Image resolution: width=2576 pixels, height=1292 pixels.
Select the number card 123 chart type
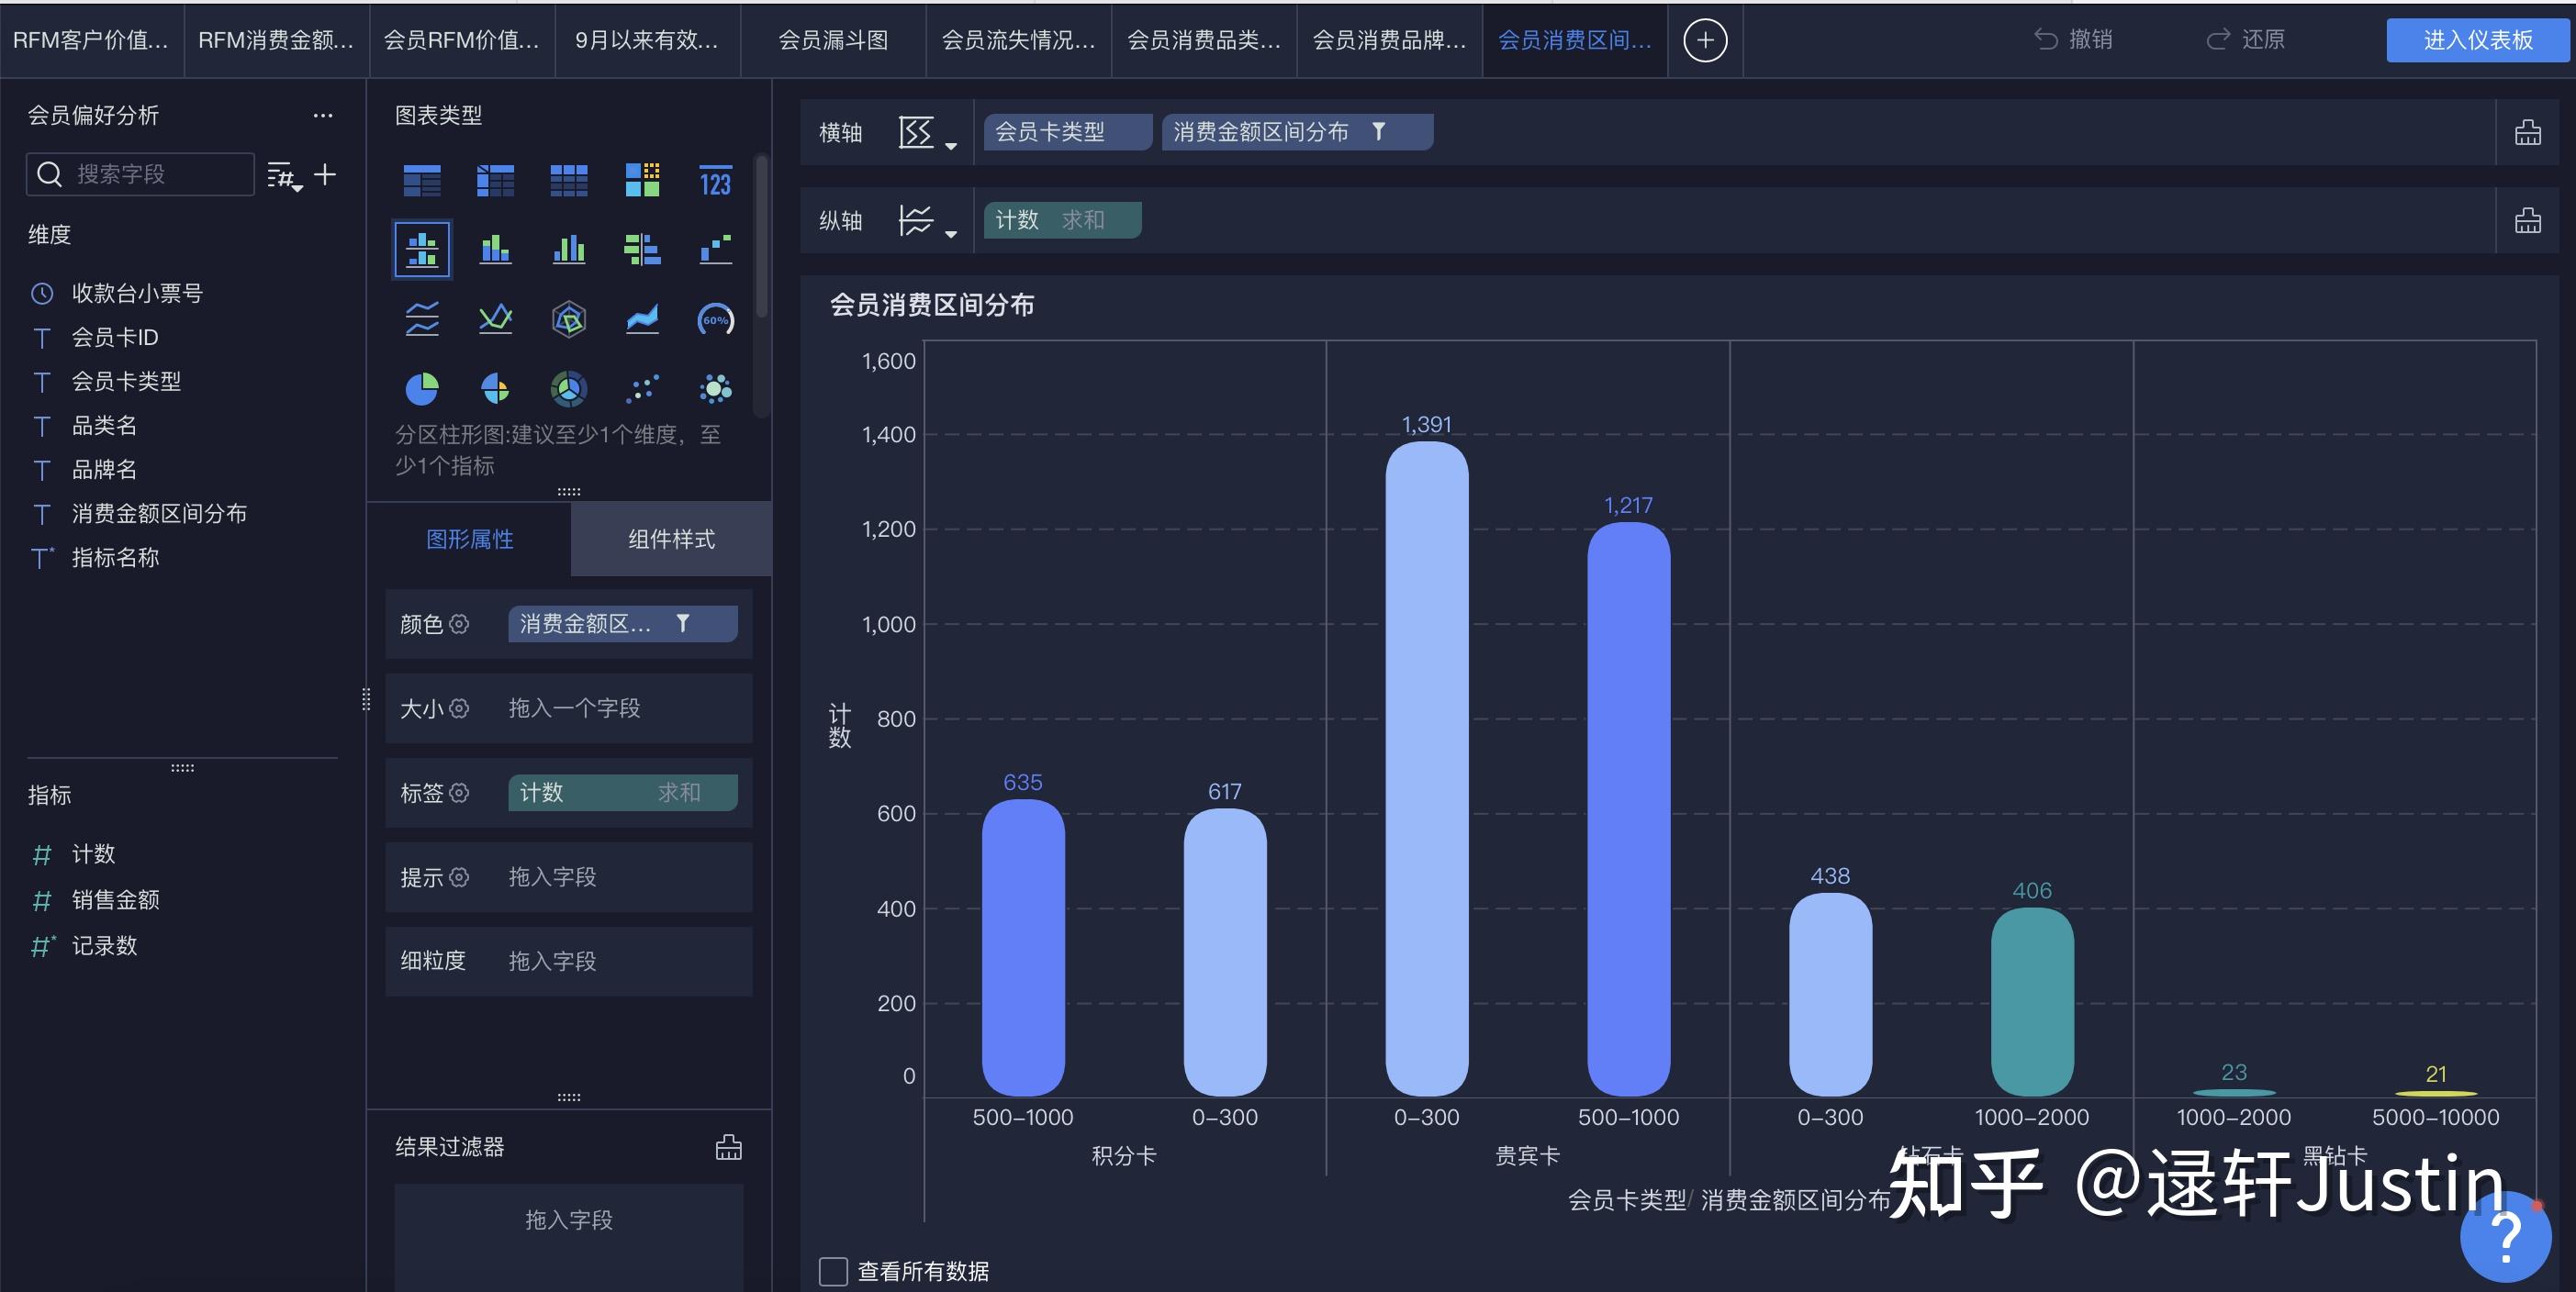(x=716, y=181)
